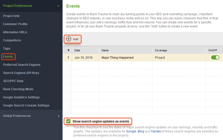Follow the Google link in the description

point(131,131)
